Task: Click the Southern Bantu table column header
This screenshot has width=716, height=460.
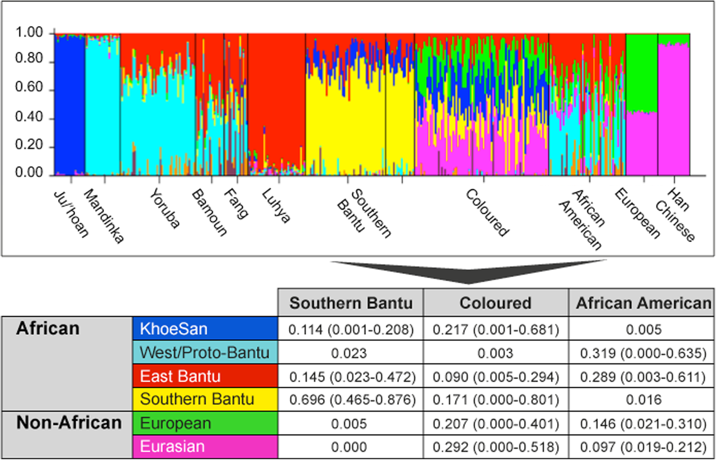Action: [350, 303]
